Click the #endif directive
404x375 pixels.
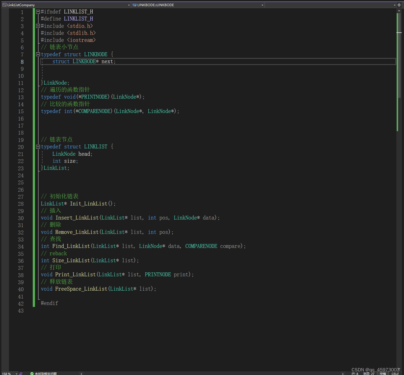tap(50, 303)
